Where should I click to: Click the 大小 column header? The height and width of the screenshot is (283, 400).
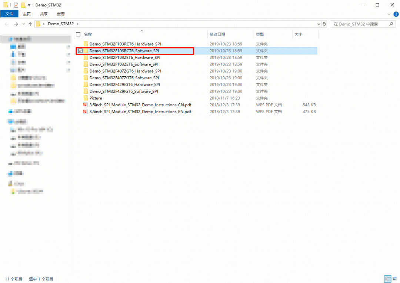[x=298, y=34]
